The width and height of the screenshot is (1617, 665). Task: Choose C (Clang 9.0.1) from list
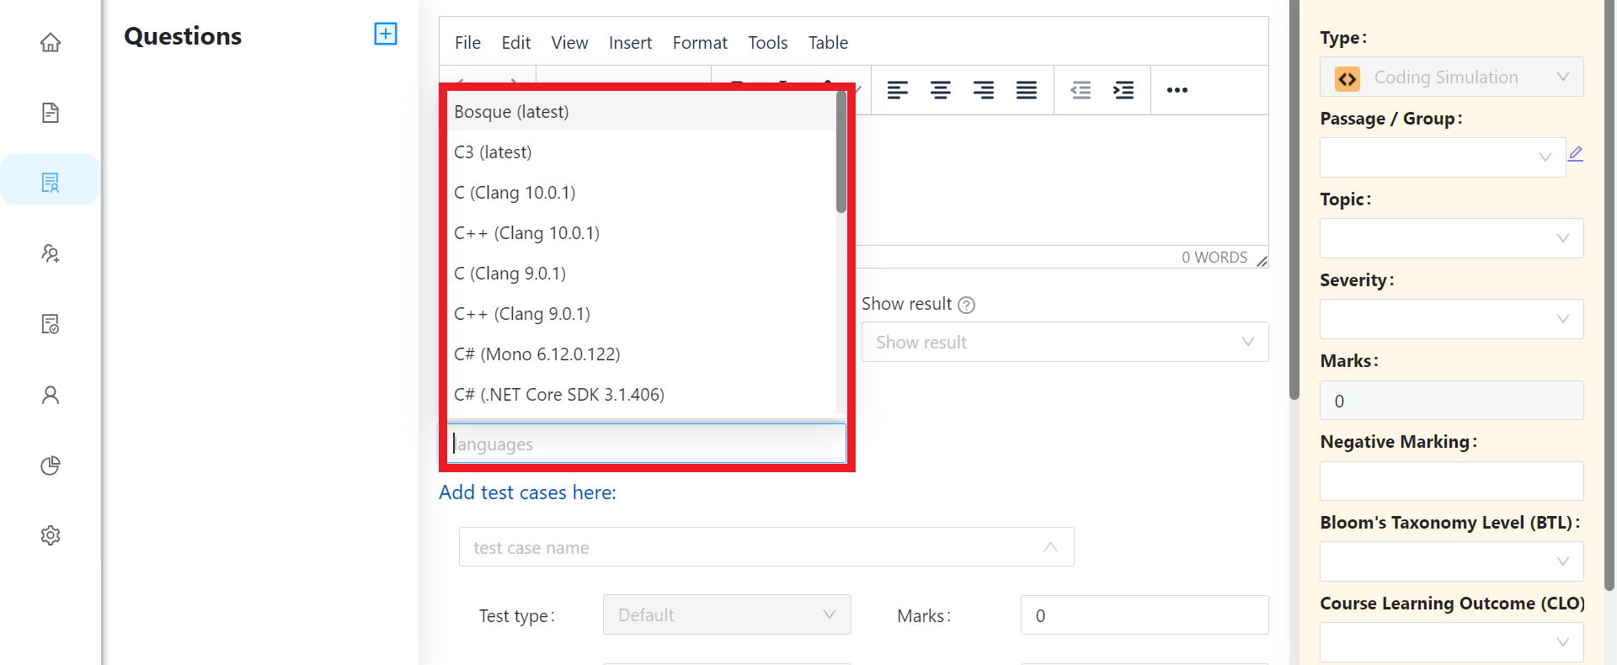point(642,274)
